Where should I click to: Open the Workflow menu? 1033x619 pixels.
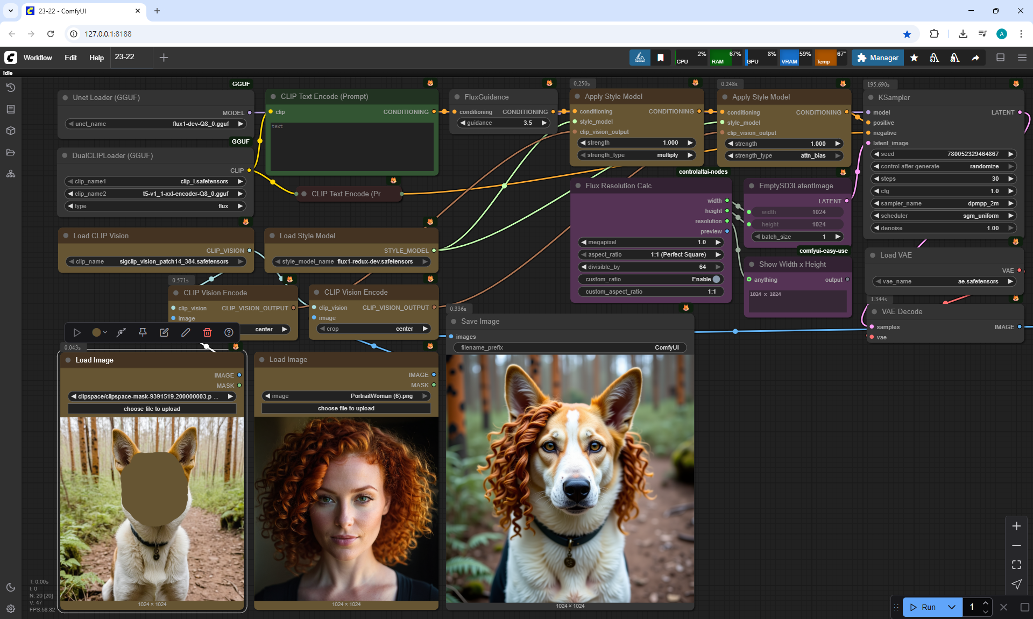tap(38, 58)
